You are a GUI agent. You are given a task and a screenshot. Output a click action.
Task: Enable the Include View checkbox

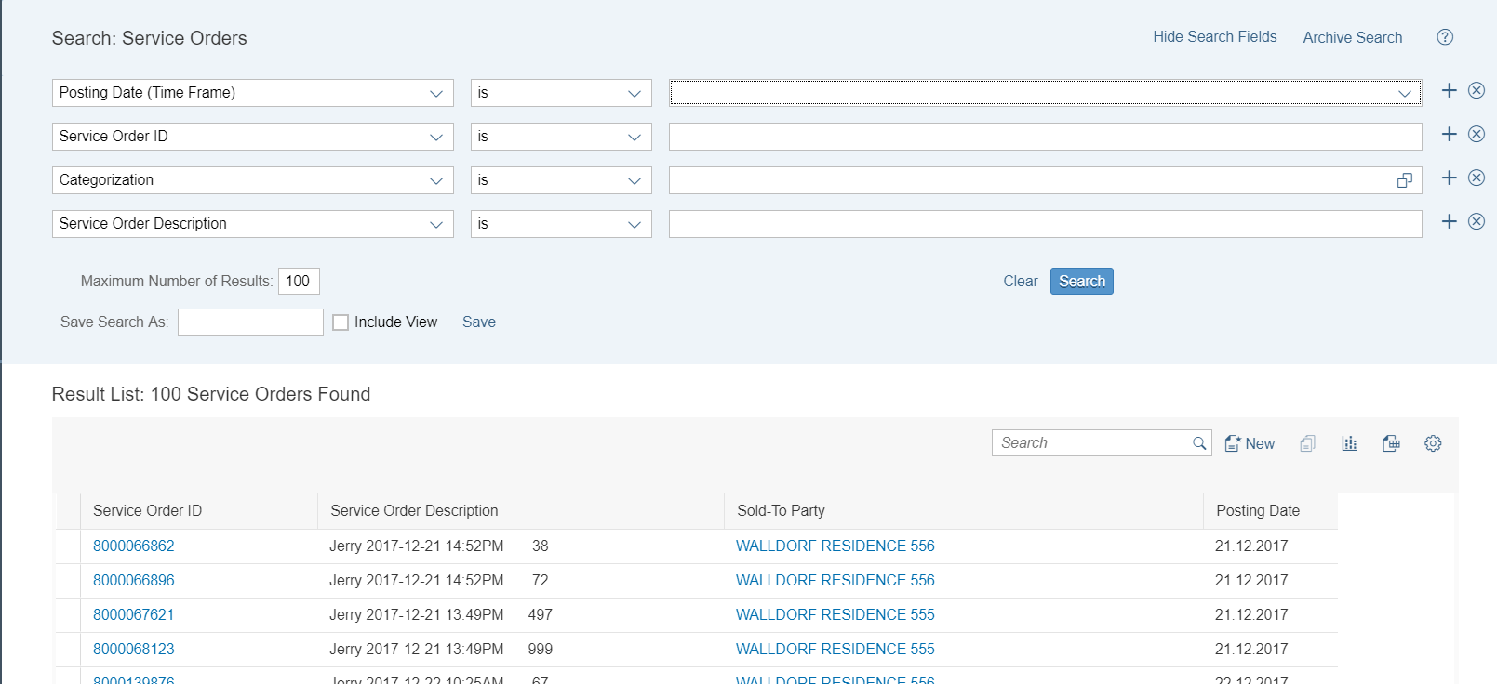[x=341, y=322]
